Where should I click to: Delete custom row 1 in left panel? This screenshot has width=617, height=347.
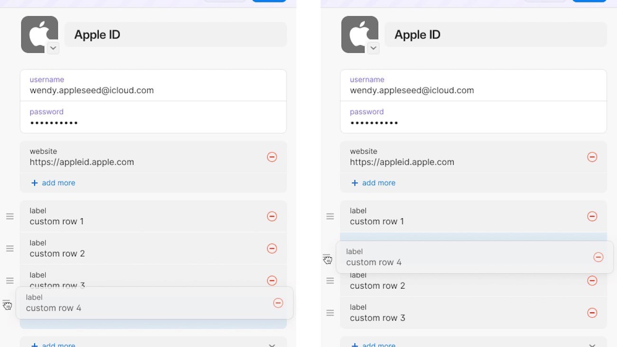coord(272,216)
